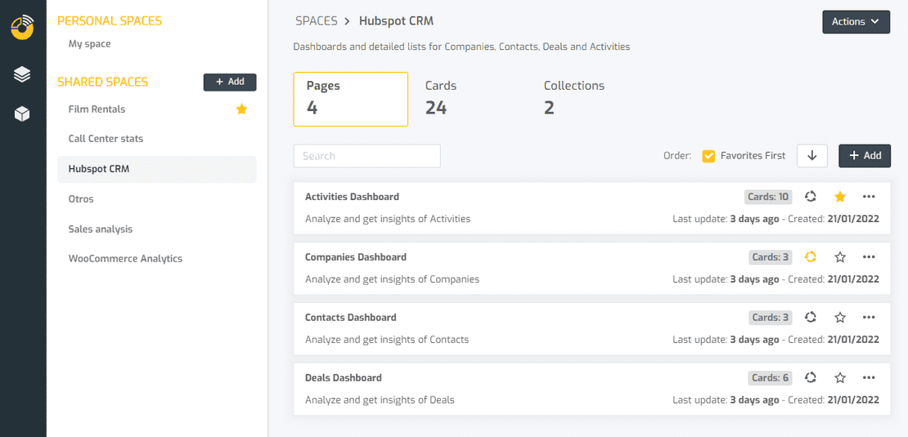908x437 pixels.
Task: Click SHARED SPACES heading
Action: coord(102,82)
